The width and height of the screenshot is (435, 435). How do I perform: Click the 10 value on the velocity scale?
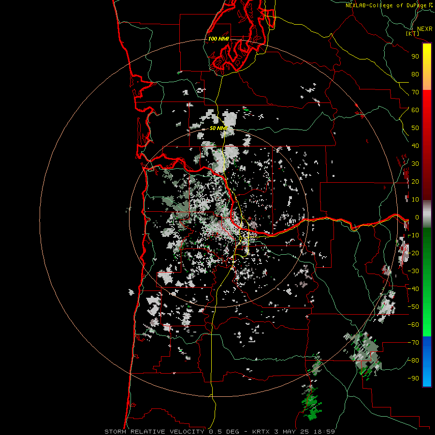click(415, 200)
